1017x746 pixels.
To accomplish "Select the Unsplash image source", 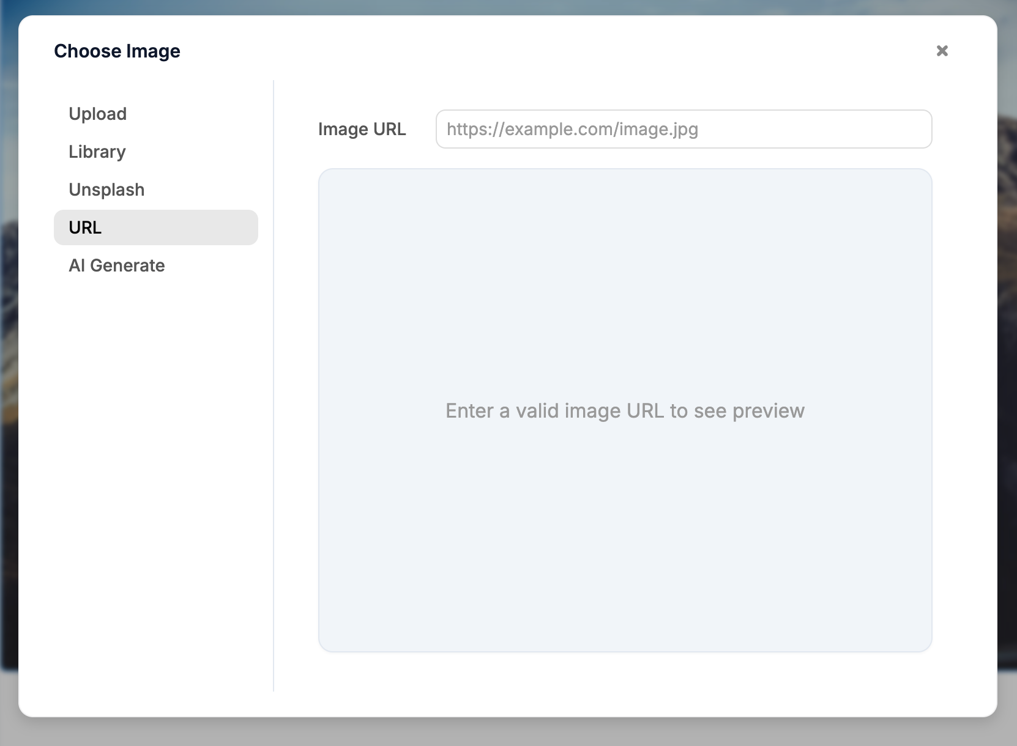I will (106, 190).
